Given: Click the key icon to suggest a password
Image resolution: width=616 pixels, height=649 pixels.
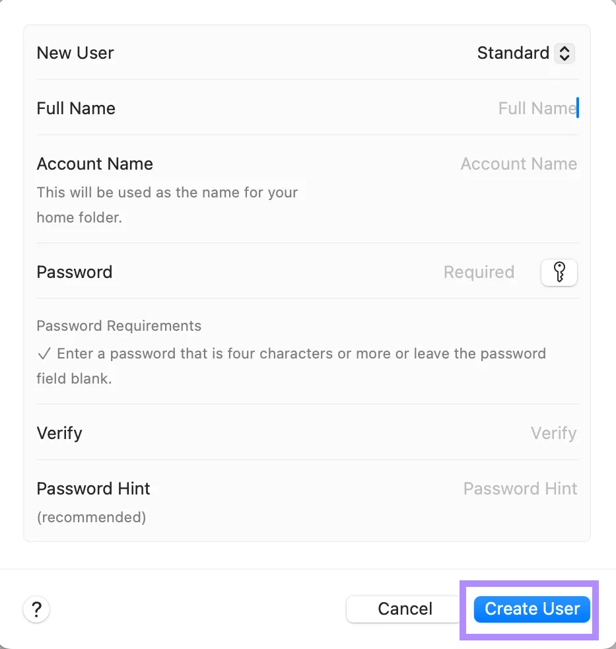Looking at the screenshot, I should [x=559, y=272].
